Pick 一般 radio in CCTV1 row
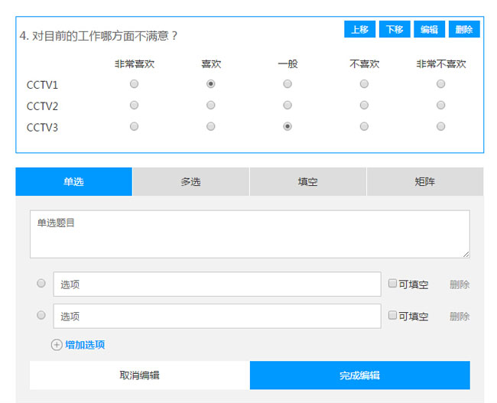The height and width of the screenshot is (403, 497). pyautogui.click(x=287, y=84)
